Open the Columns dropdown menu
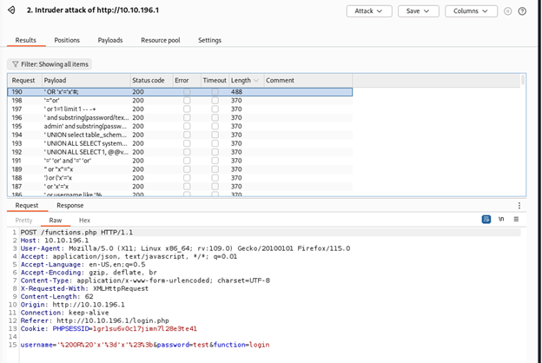The image size is (542, 363). [471, 11]
